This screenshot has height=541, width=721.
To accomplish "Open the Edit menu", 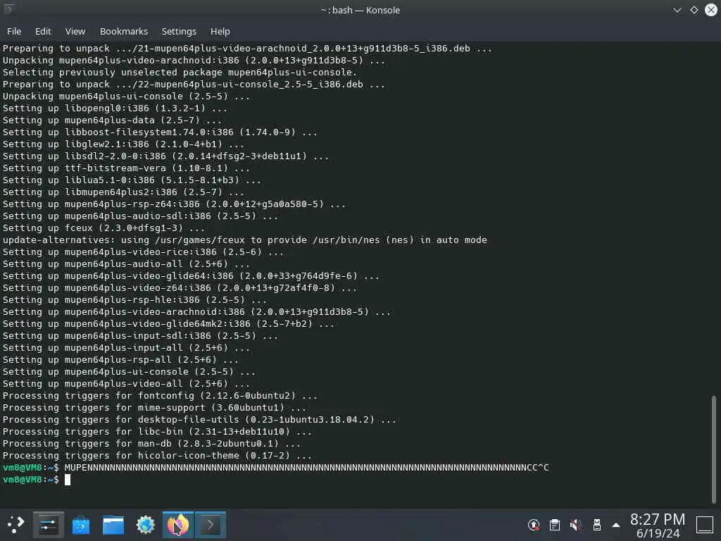I will [x=43, y=31].
